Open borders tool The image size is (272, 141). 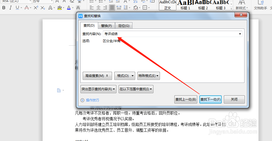click(145, 8)
